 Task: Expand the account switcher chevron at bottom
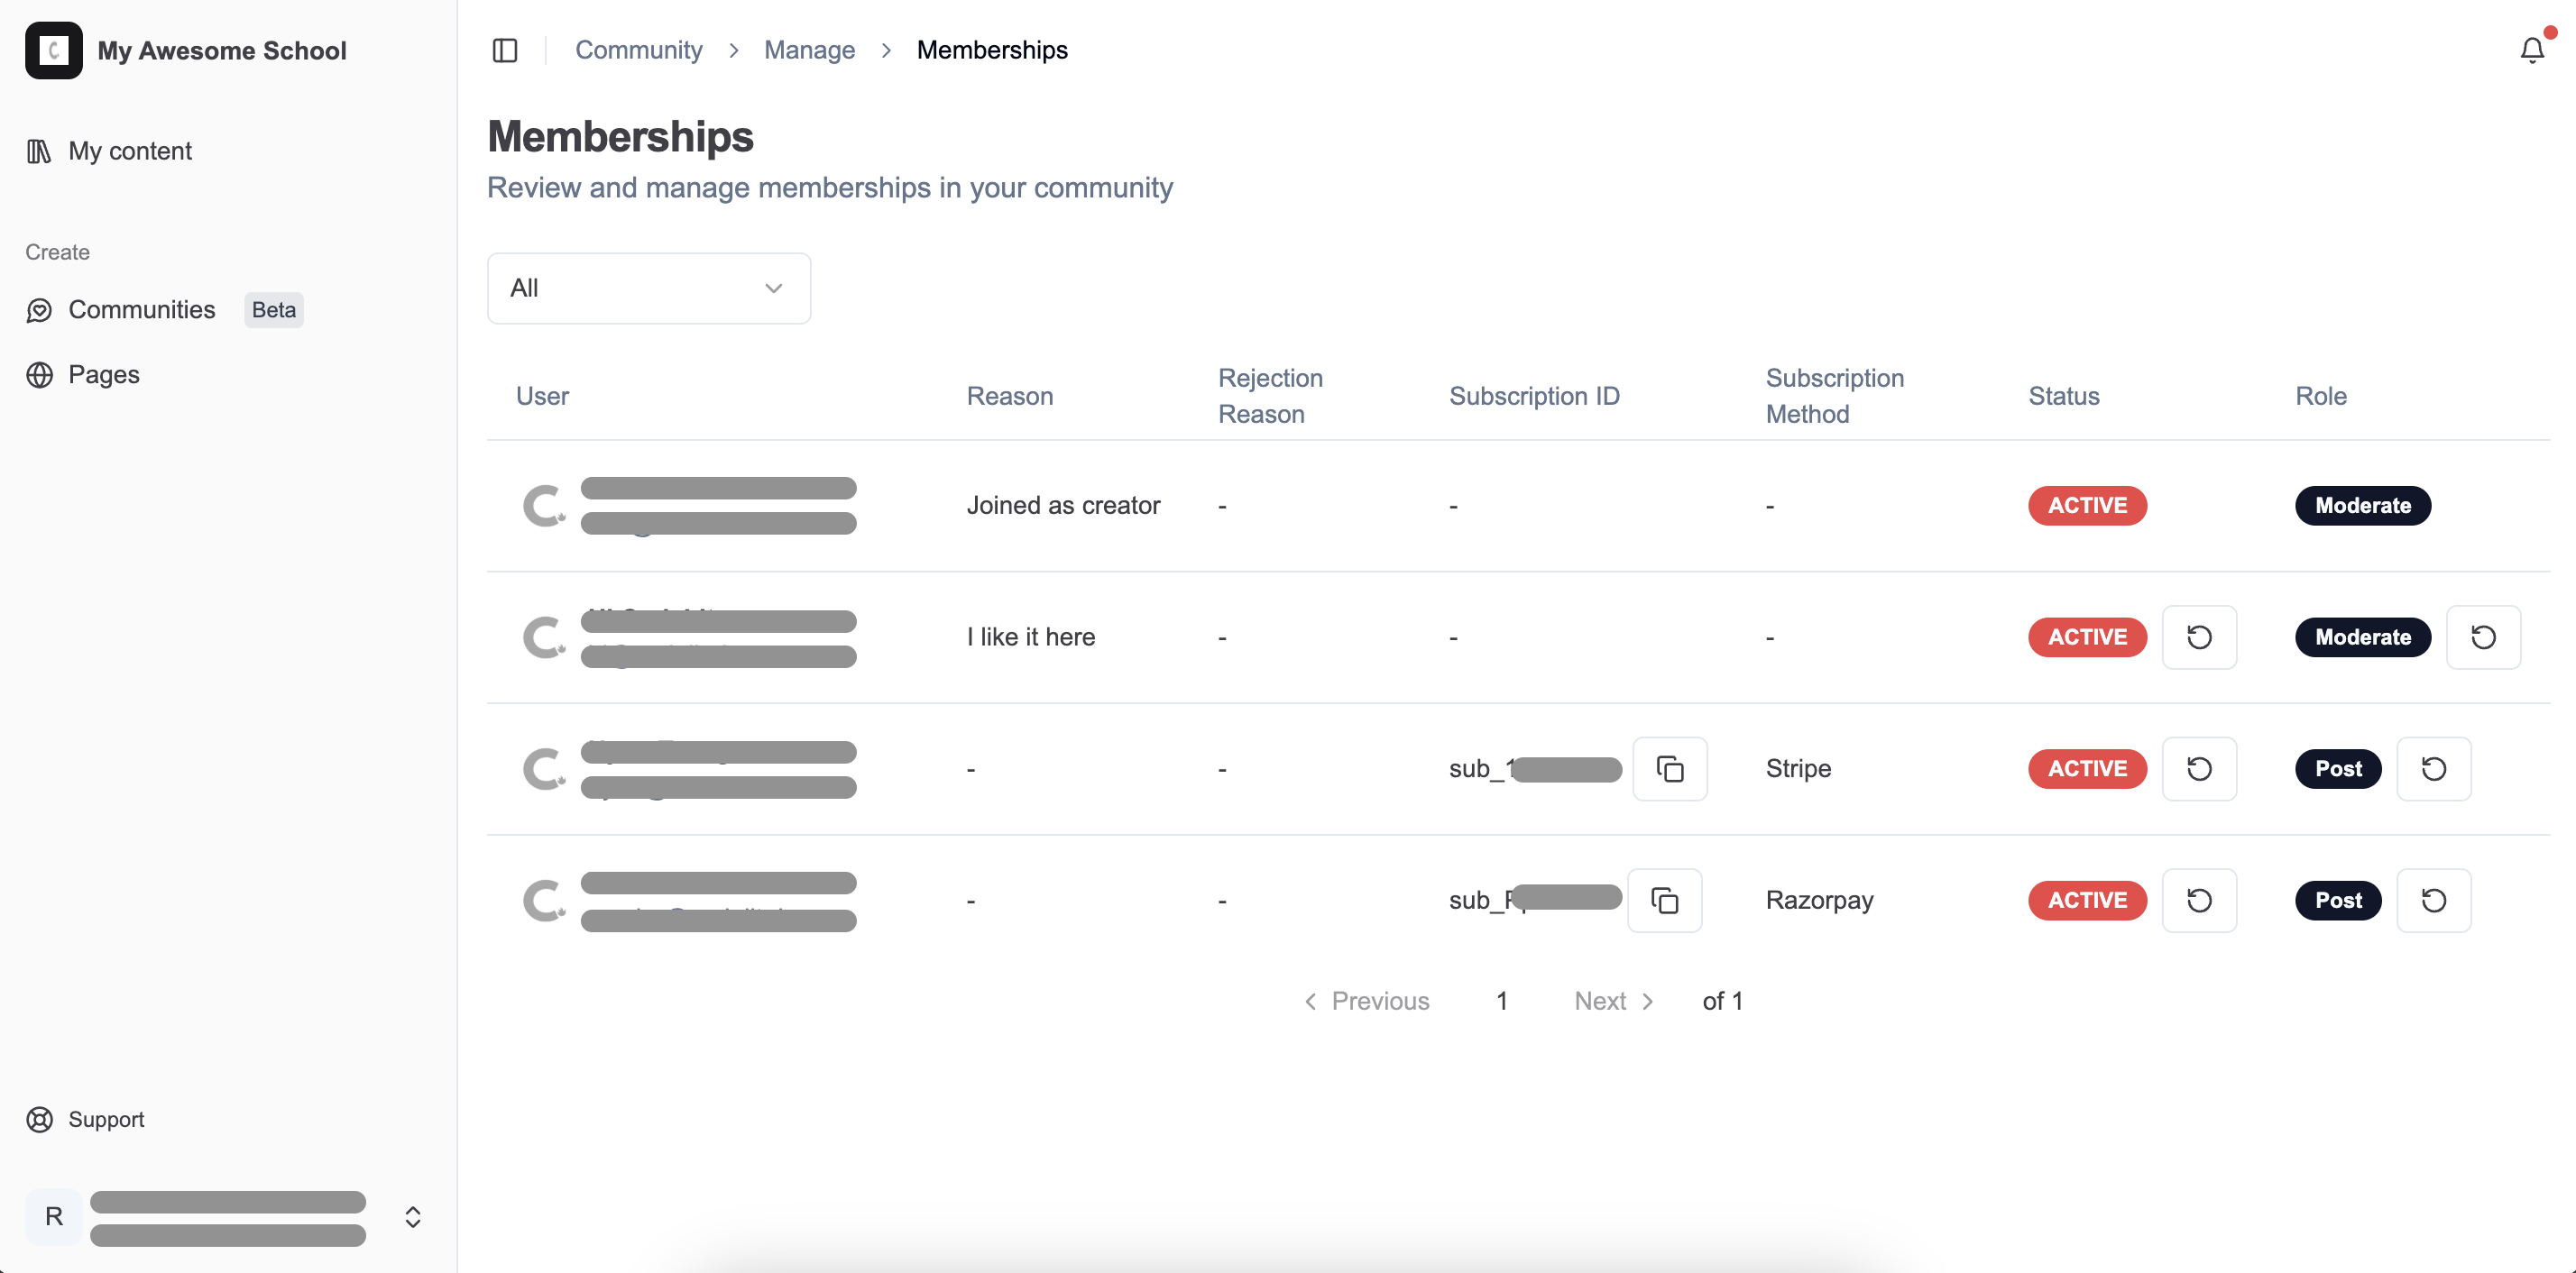pyautogui.click(x=412, y=1217)
